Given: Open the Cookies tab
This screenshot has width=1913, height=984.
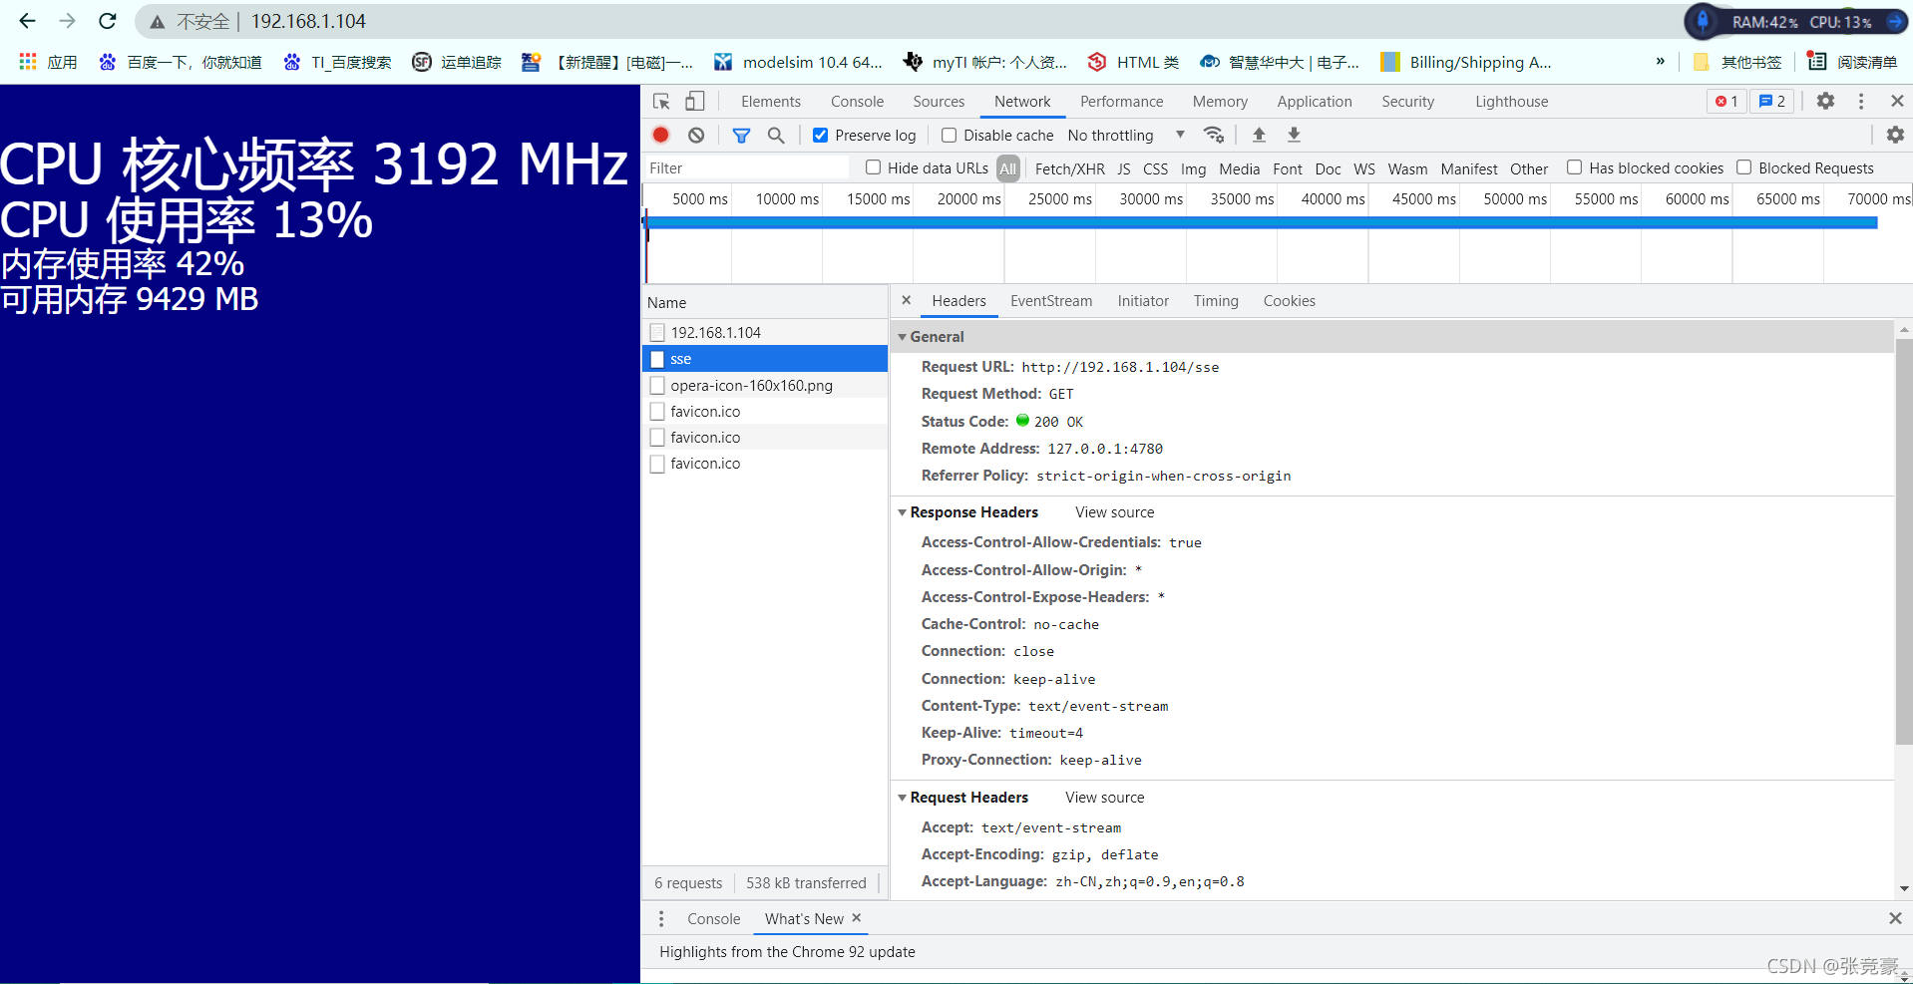Looking at the screenshot, I should tap(1289, 301).
